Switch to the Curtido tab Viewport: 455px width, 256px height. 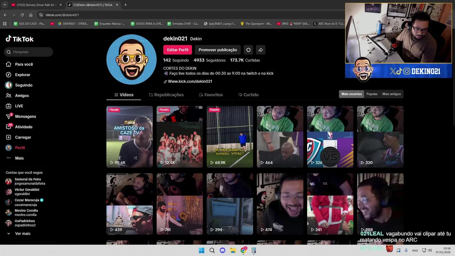point(248,95)
